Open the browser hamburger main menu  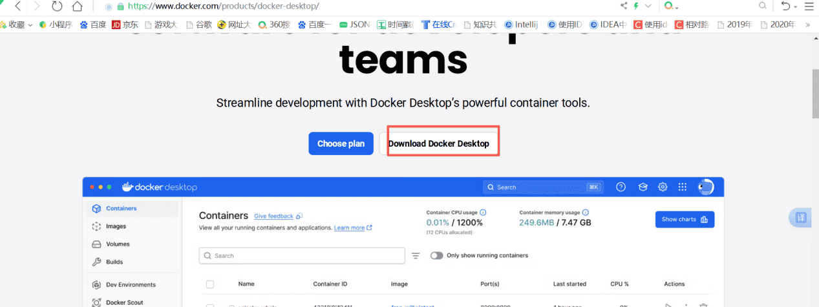[809, 6]
